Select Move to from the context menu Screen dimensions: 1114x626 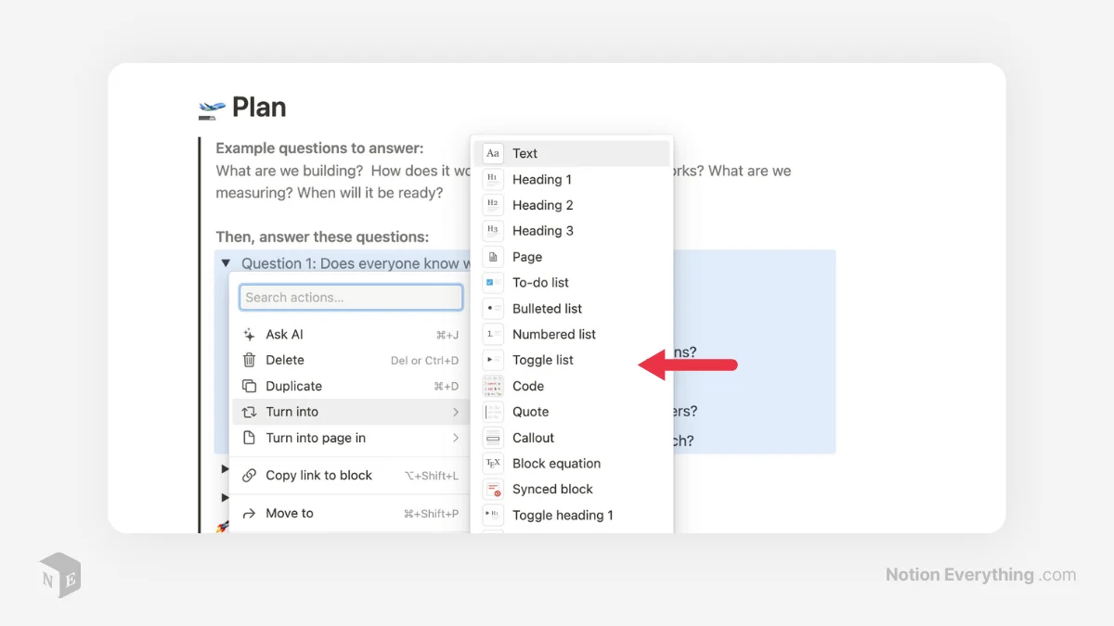(289, 513)
